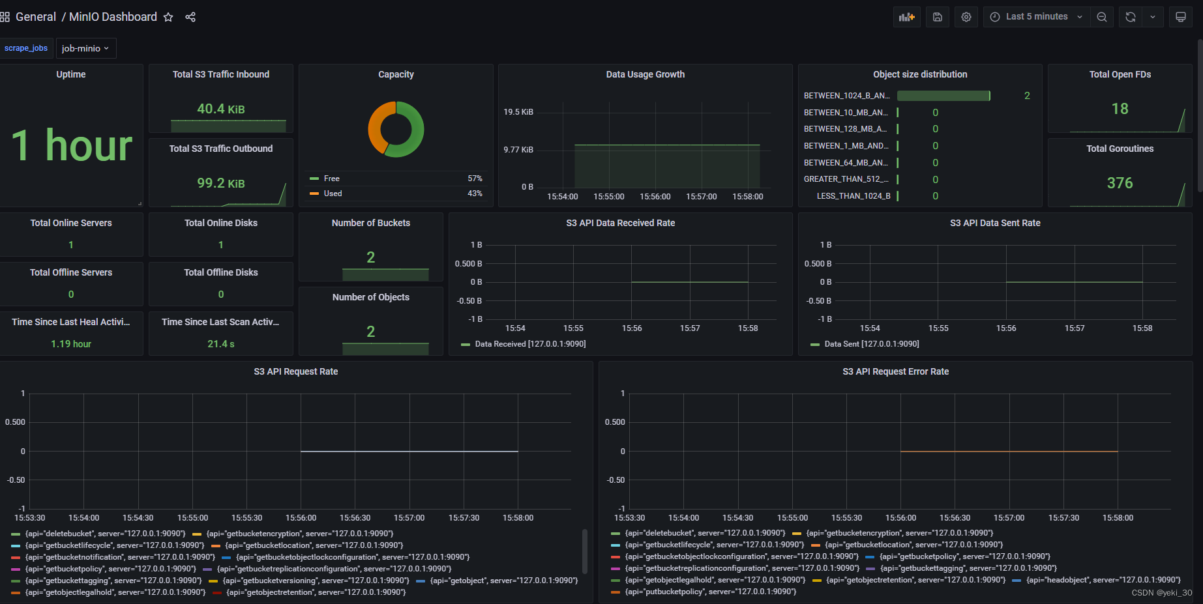
Task: Open the Total Online Disks panel menu
Action: click(221, 223)
